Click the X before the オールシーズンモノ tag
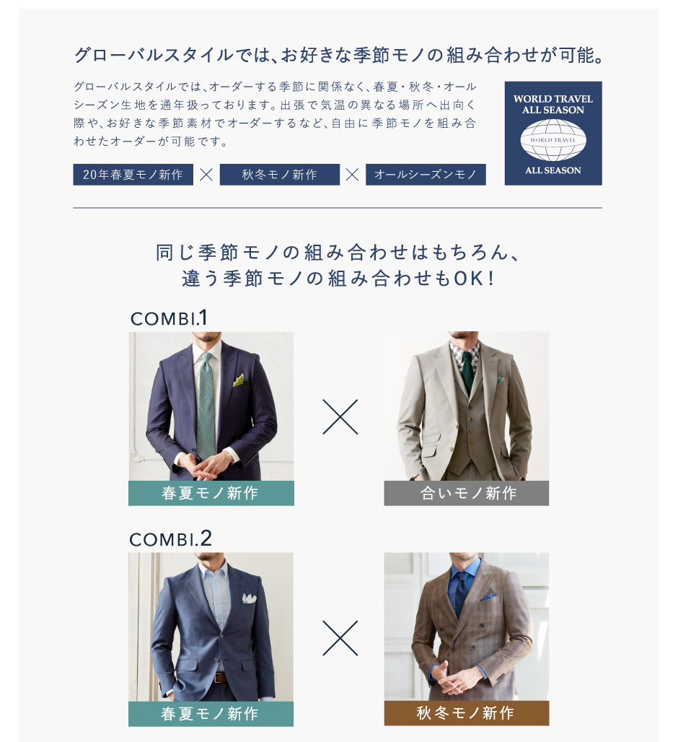The width and height of the screenshot is (678, 742). click(x=352, y=175)
